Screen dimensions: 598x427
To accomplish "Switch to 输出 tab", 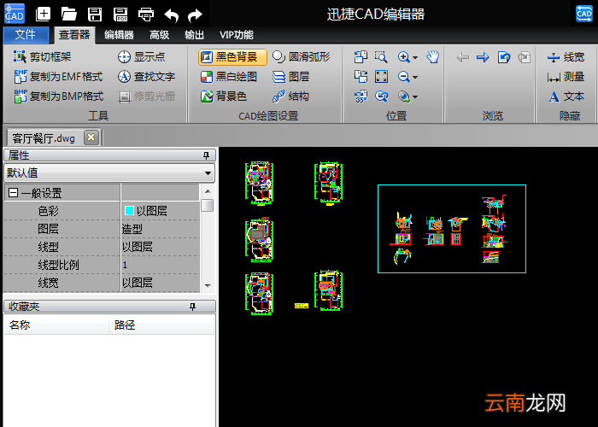I will pyautogui.click(x=194, y=35).
